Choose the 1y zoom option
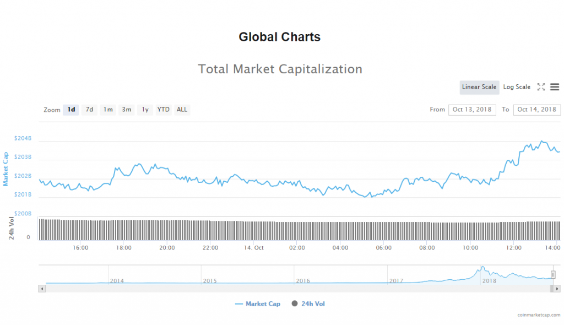The height and width of the screenshot is (325, 564). tap(145, 110)
